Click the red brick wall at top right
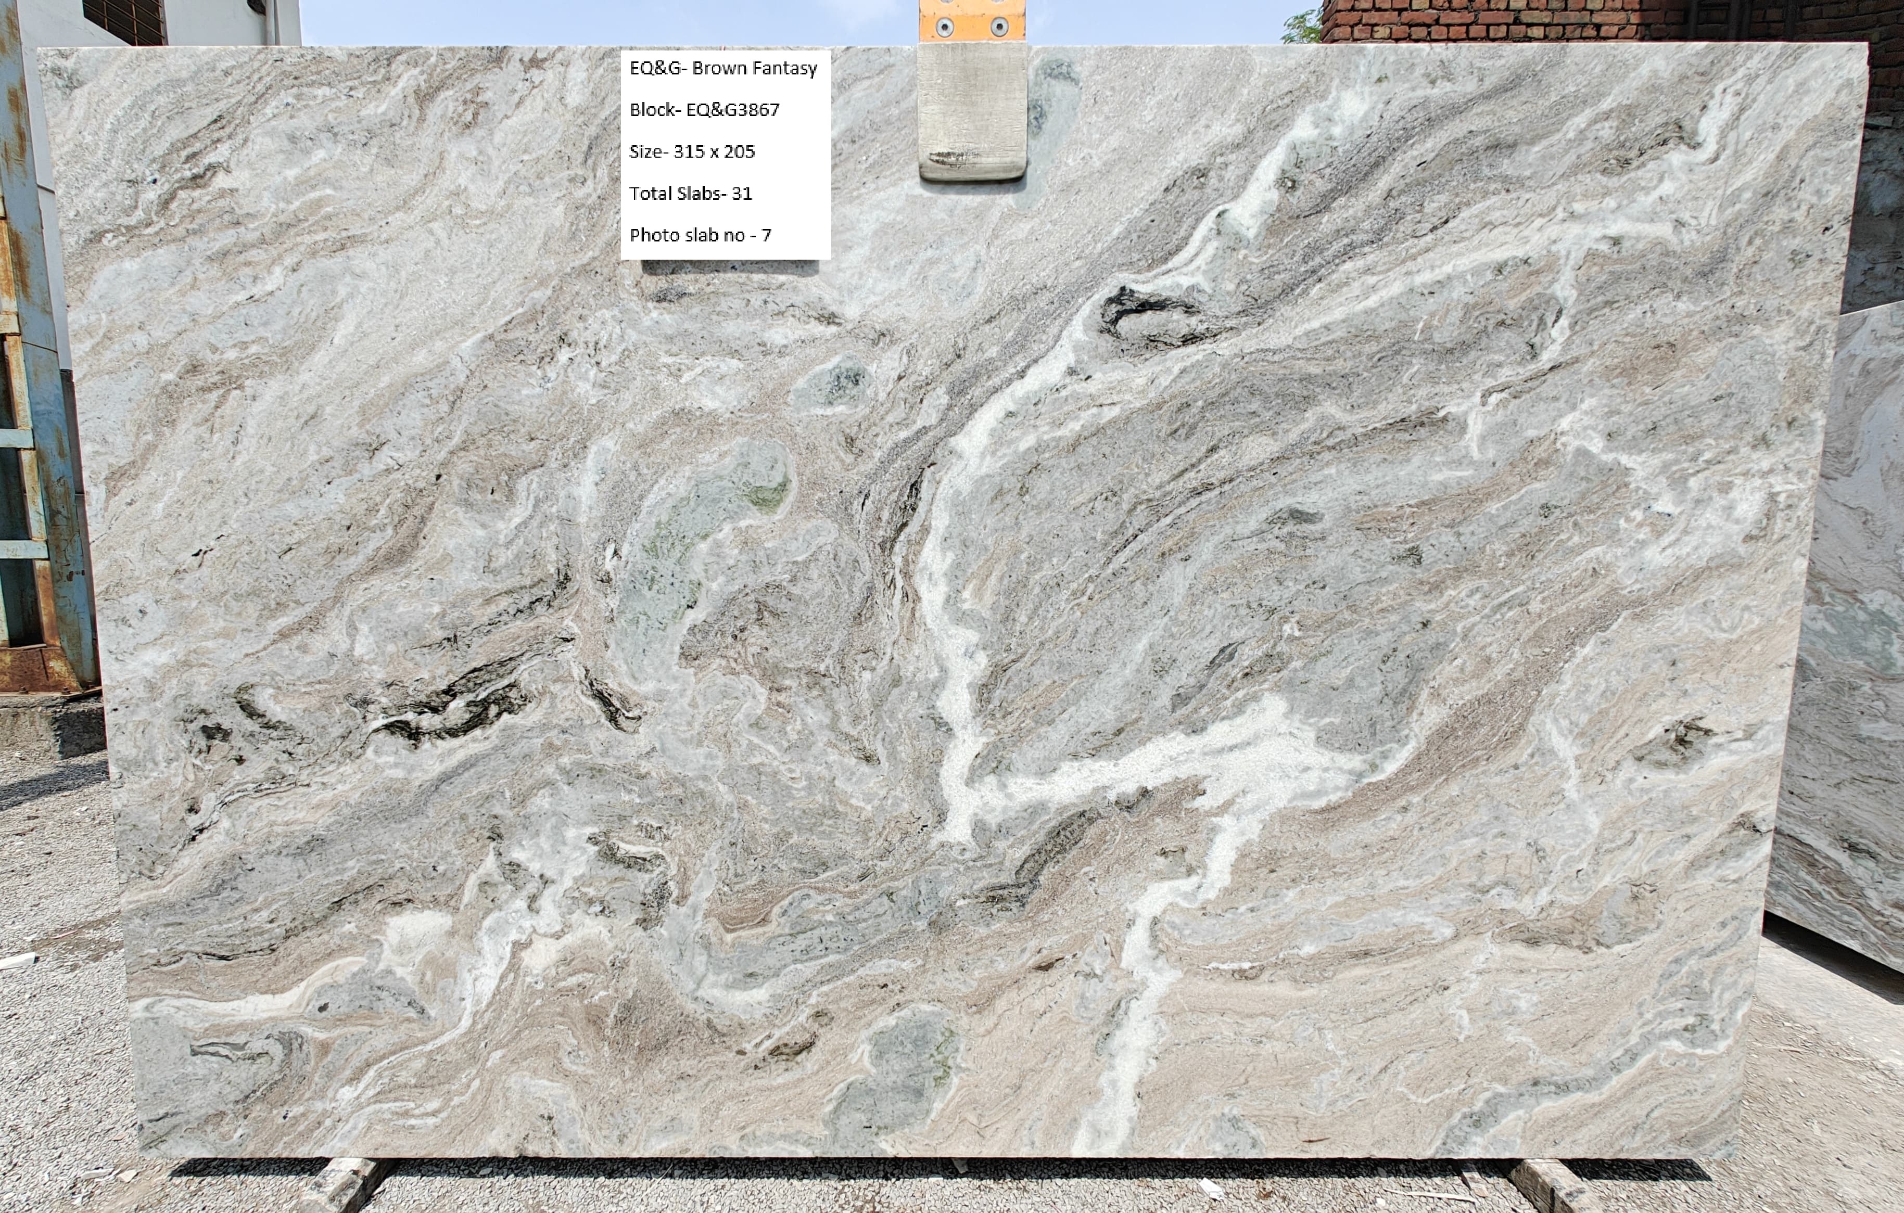The width and height of the screenshot is (1904, 1213). 1502,20
